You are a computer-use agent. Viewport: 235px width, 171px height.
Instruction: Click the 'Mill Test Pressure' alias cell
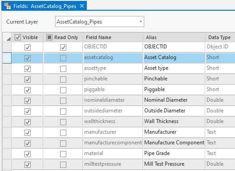pos(174,164)
